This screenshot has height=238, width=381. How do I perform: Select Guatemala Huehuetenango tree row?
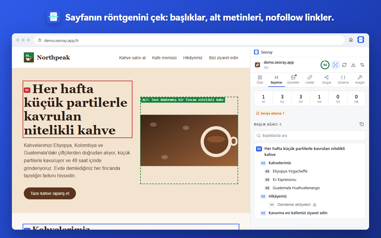click(x=310, y=188)
